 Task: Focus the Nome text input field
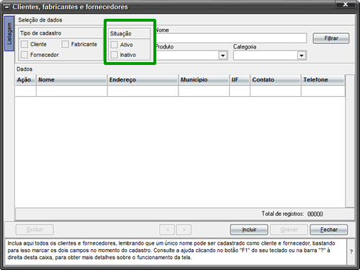coord(231,38)
